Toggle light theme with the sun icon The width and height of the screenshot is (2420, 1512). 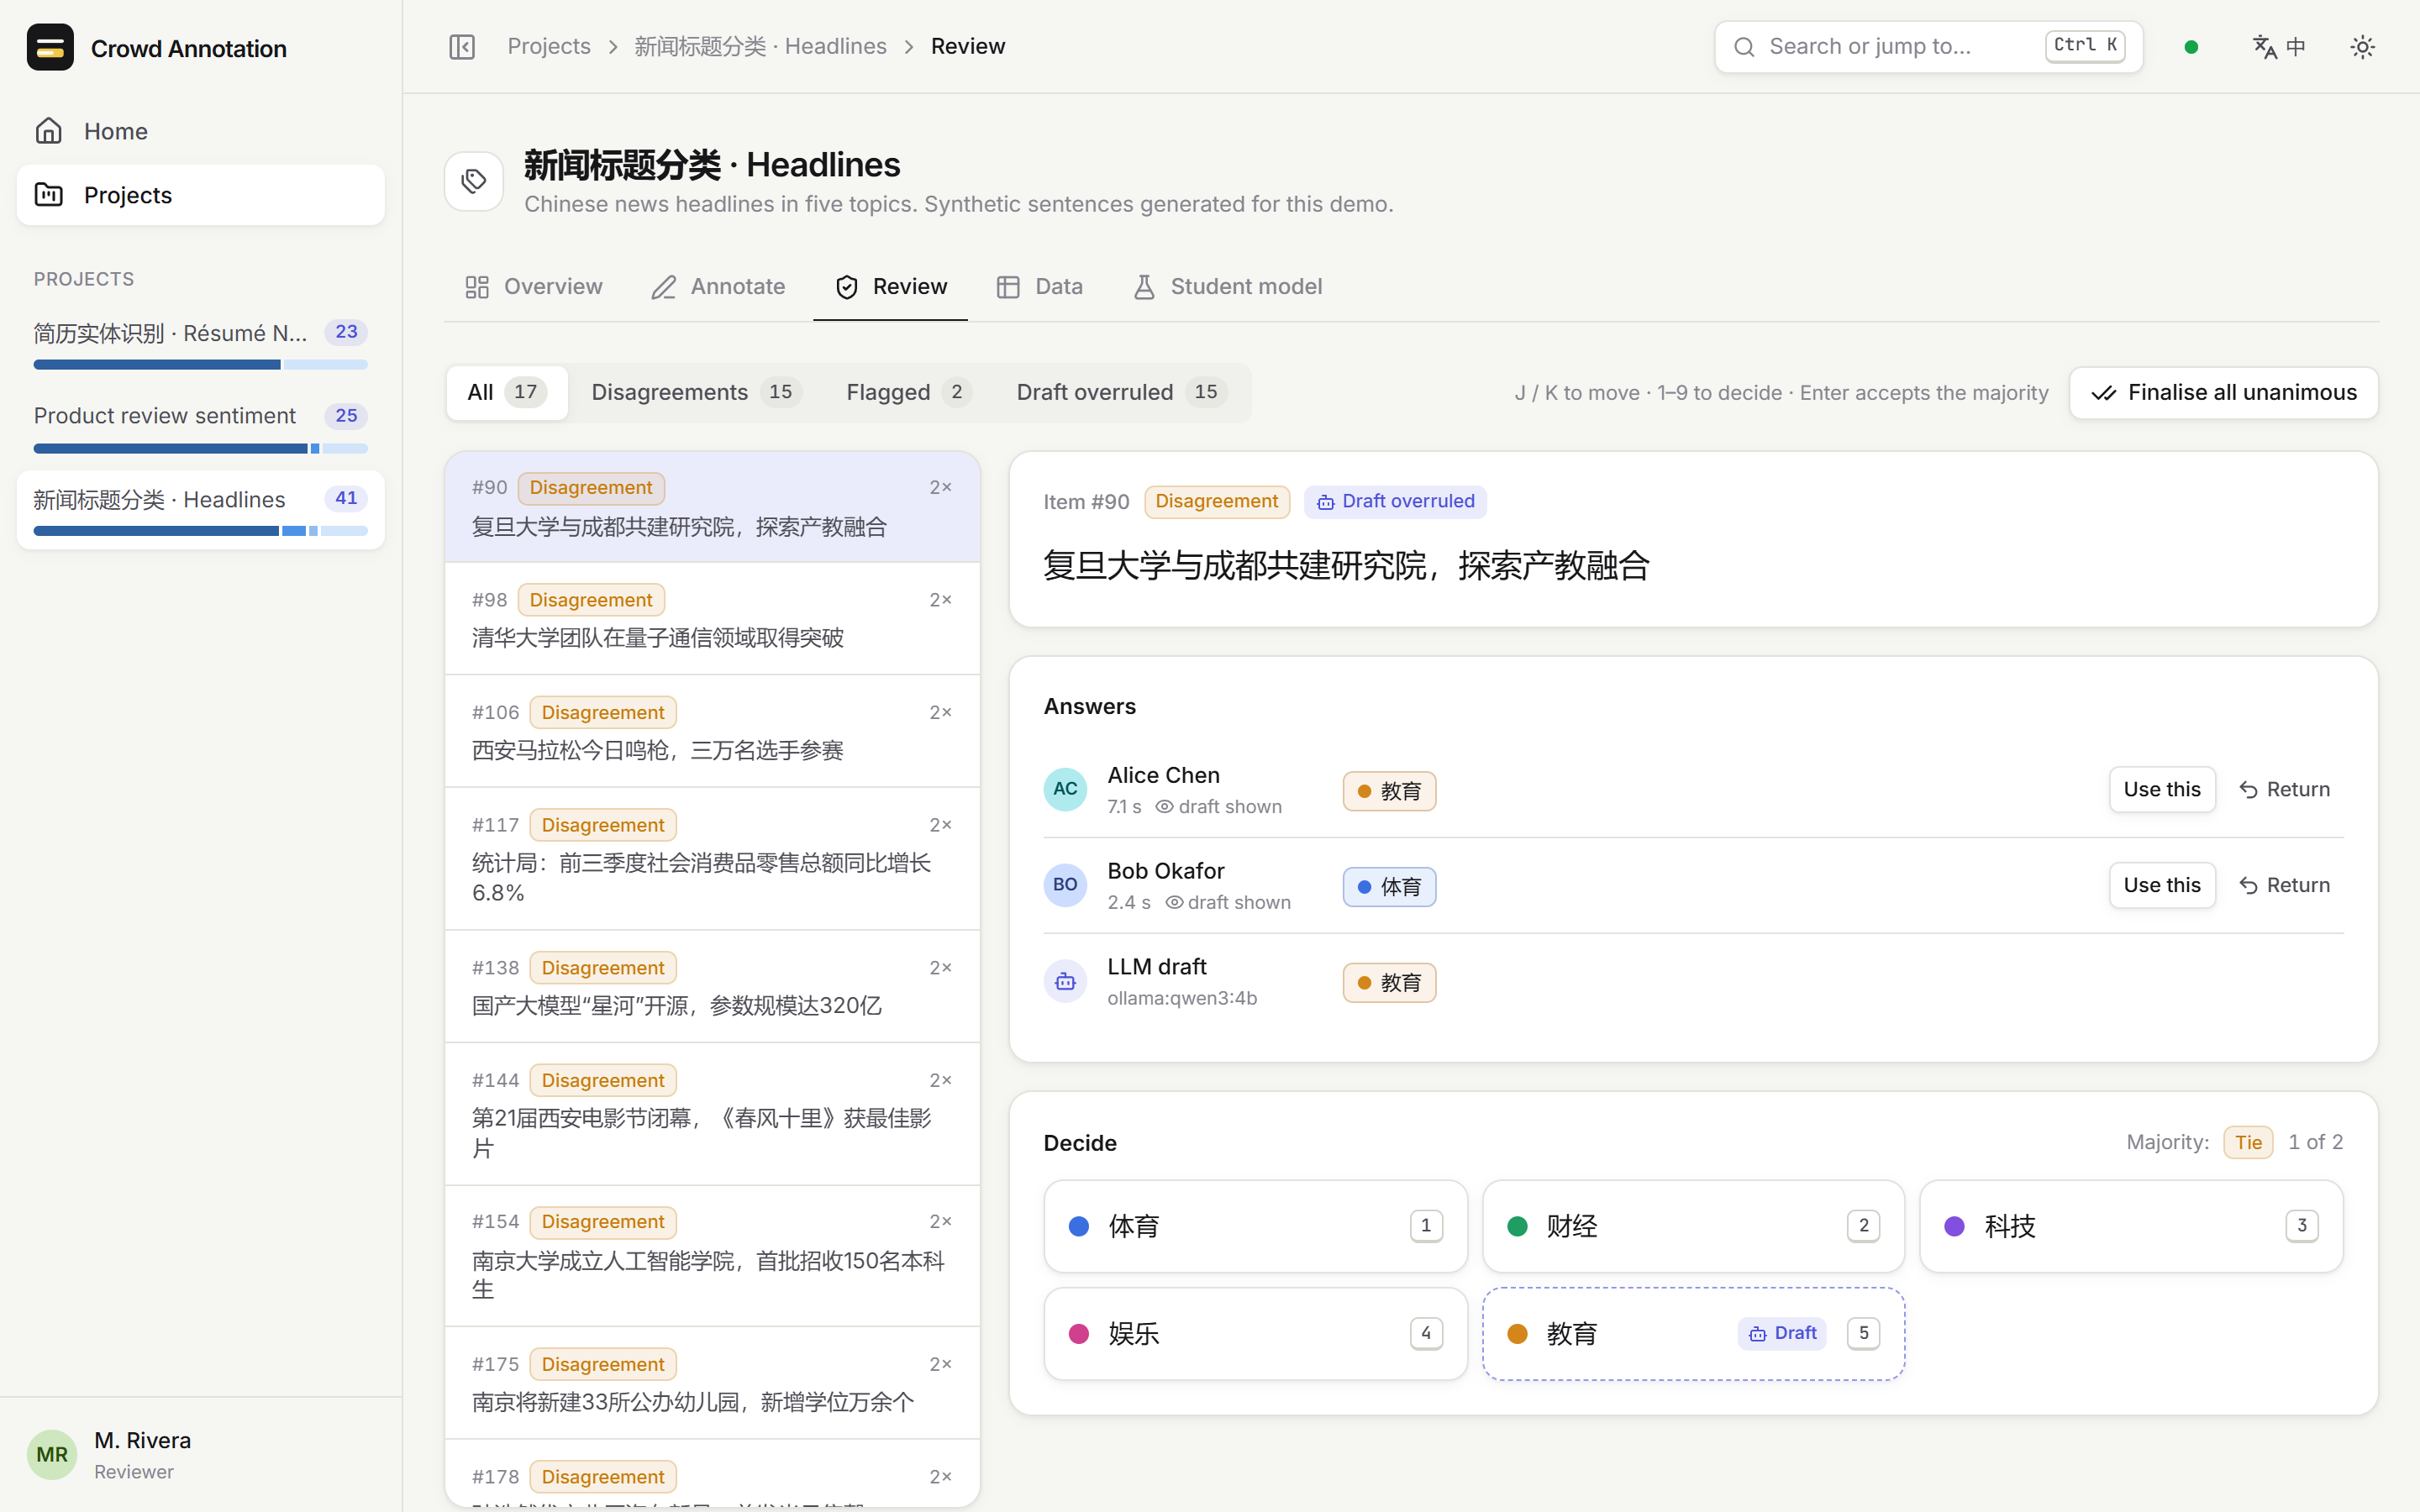point(2363,47)
